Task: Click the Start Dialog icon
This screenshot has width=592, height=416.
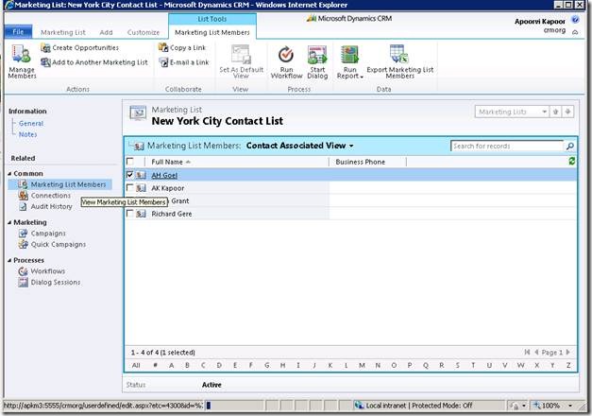Action: [316, 55]
